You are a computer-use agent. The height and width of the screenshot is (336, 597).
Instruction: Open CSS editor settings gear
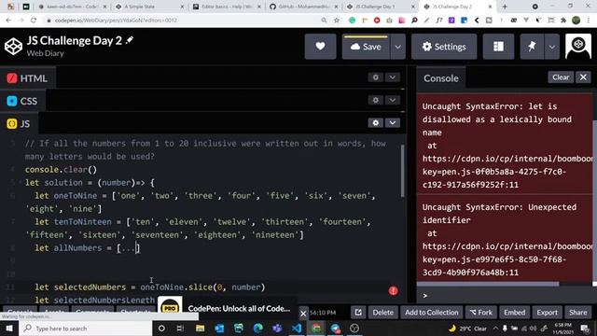click(376, 100)
